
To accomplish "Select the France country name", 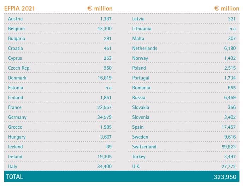I will 15,107.
